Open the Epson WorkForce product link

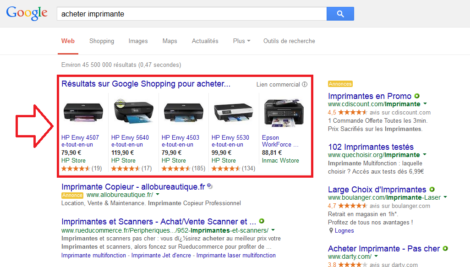pyautogui.click(x=280, y=141)
